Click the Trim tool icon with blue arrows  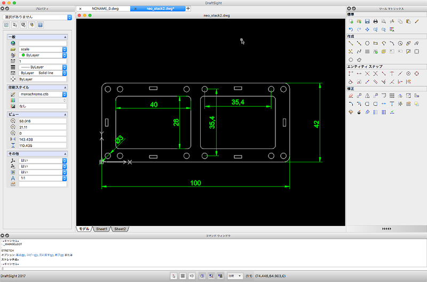click(x=384, y=104)
